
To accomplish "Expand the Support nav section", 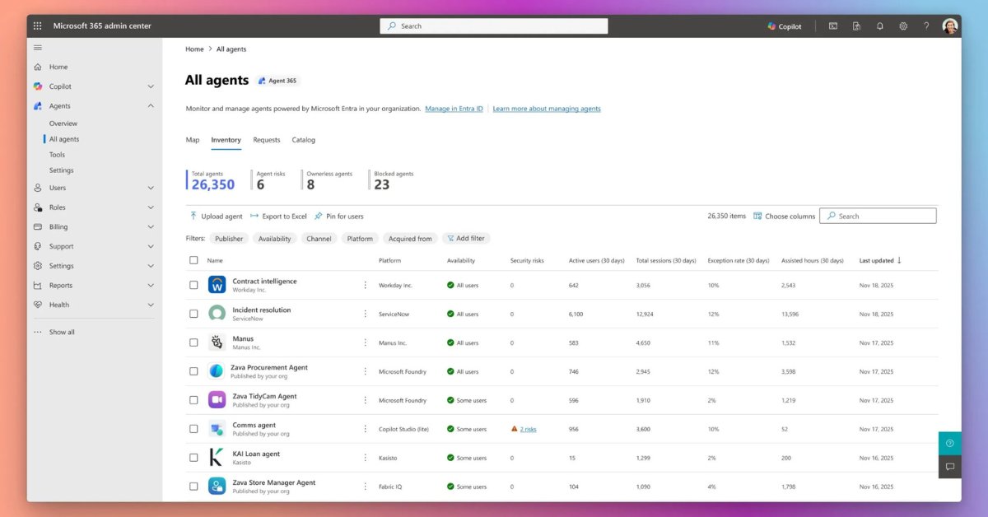I will pos(151,246).
